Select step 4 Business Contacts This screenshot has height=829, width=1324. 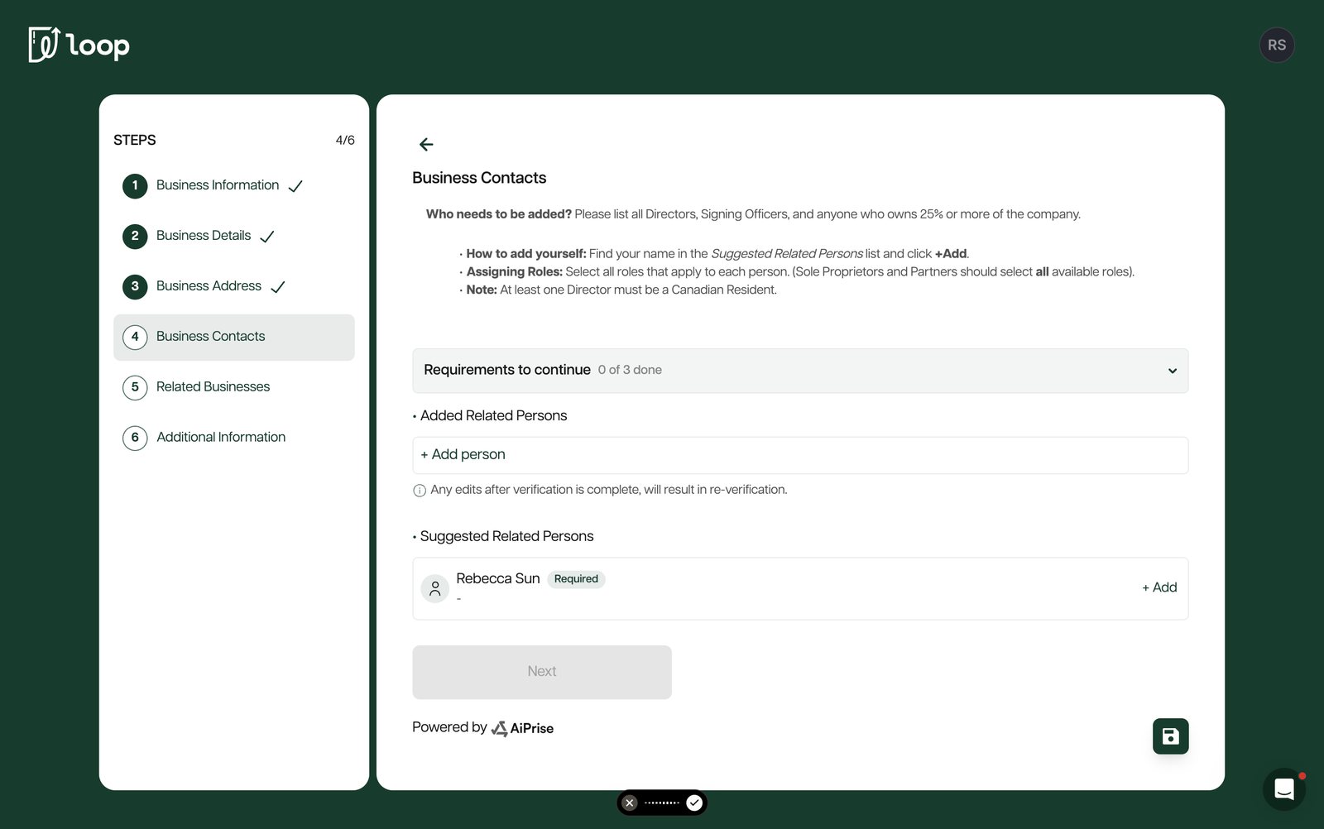[x=234, y=337]
